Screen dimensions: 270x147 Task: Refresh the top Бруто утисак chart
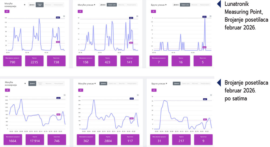(x=153, y=11)
